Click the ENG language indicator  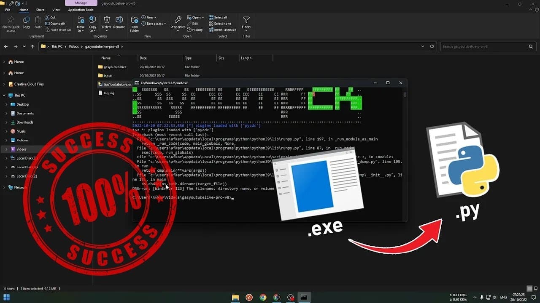point(503,298)
